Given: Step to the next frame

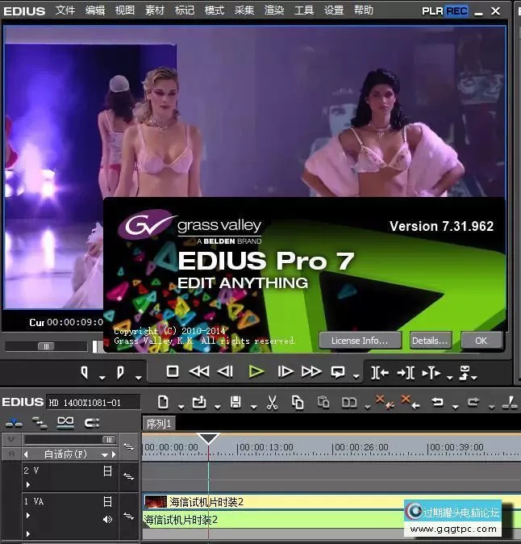Looking at the screenshot, I should [285, 371].
